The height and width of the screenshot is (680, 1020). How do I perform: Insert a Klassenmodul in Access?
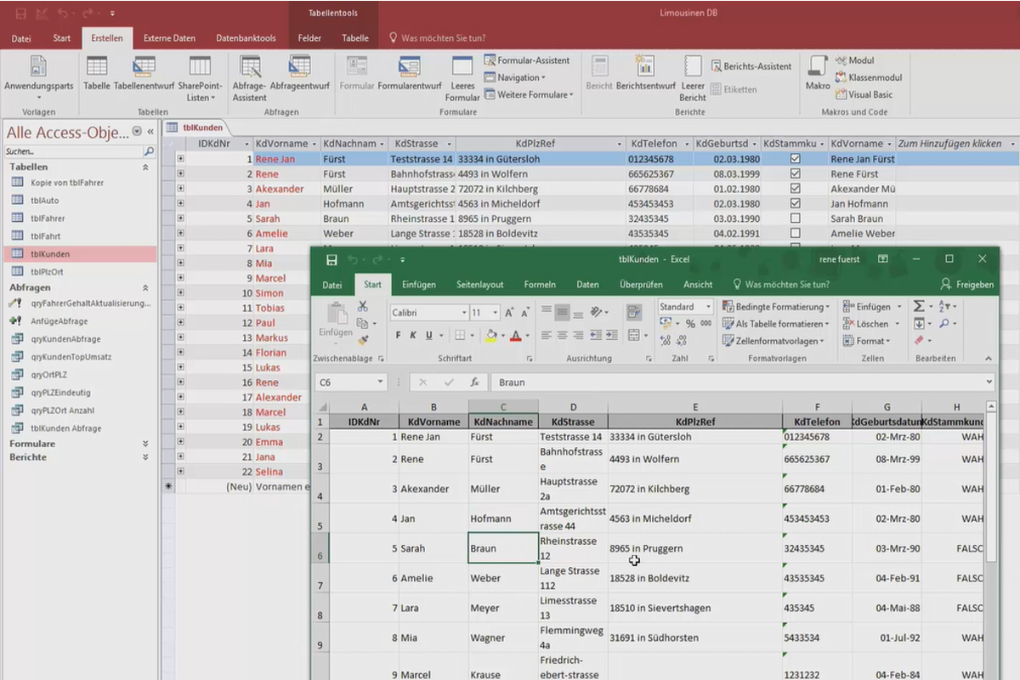868,77
